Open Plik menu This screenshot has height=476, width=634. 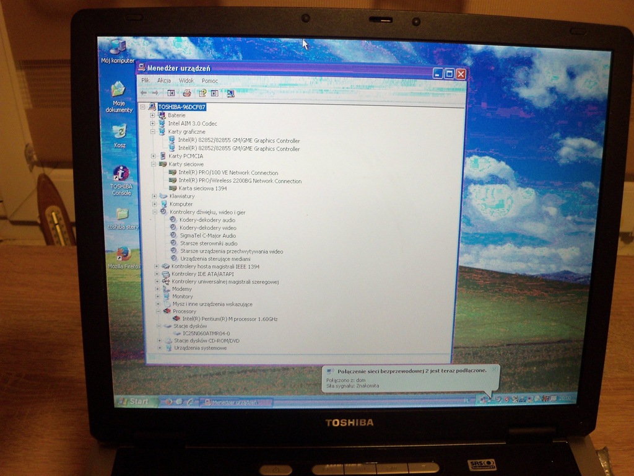[145, 81]
